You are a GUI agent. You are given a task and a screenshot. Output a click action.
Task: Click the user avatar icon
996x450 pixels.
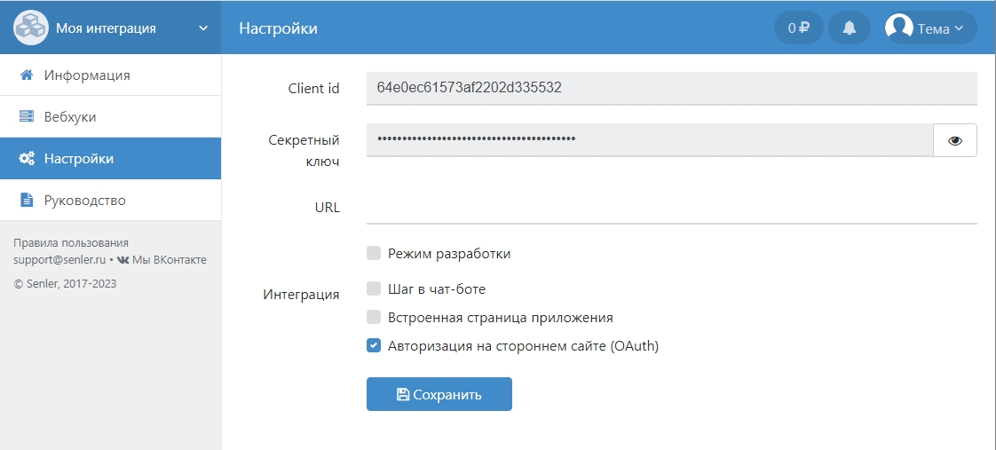[x=899, y=28]
